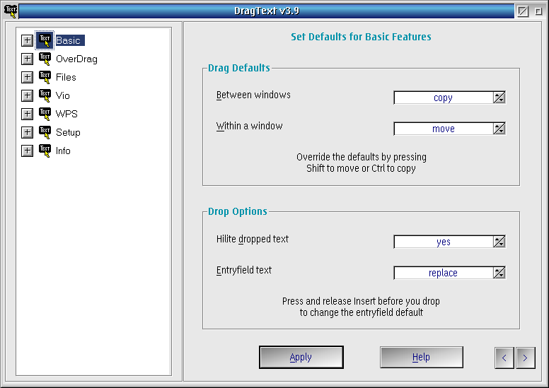The width and height of the screenshot is (549, 388).
Task: Select the WPS tree item
Action: coord(67,114)
